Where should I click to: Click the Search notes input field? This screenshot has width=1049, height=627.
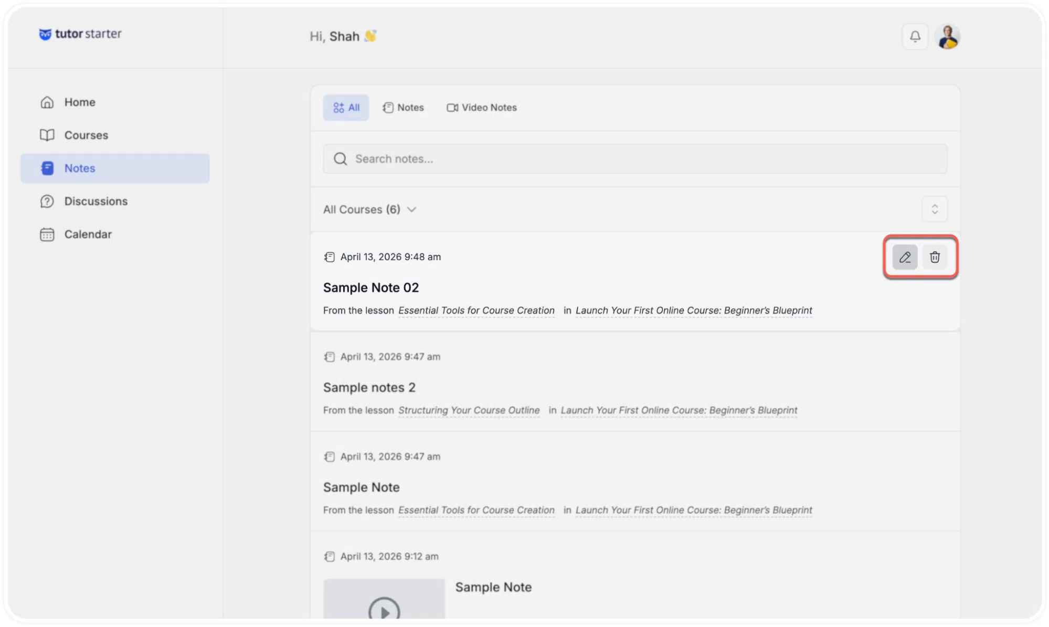(x=635, y=159)
